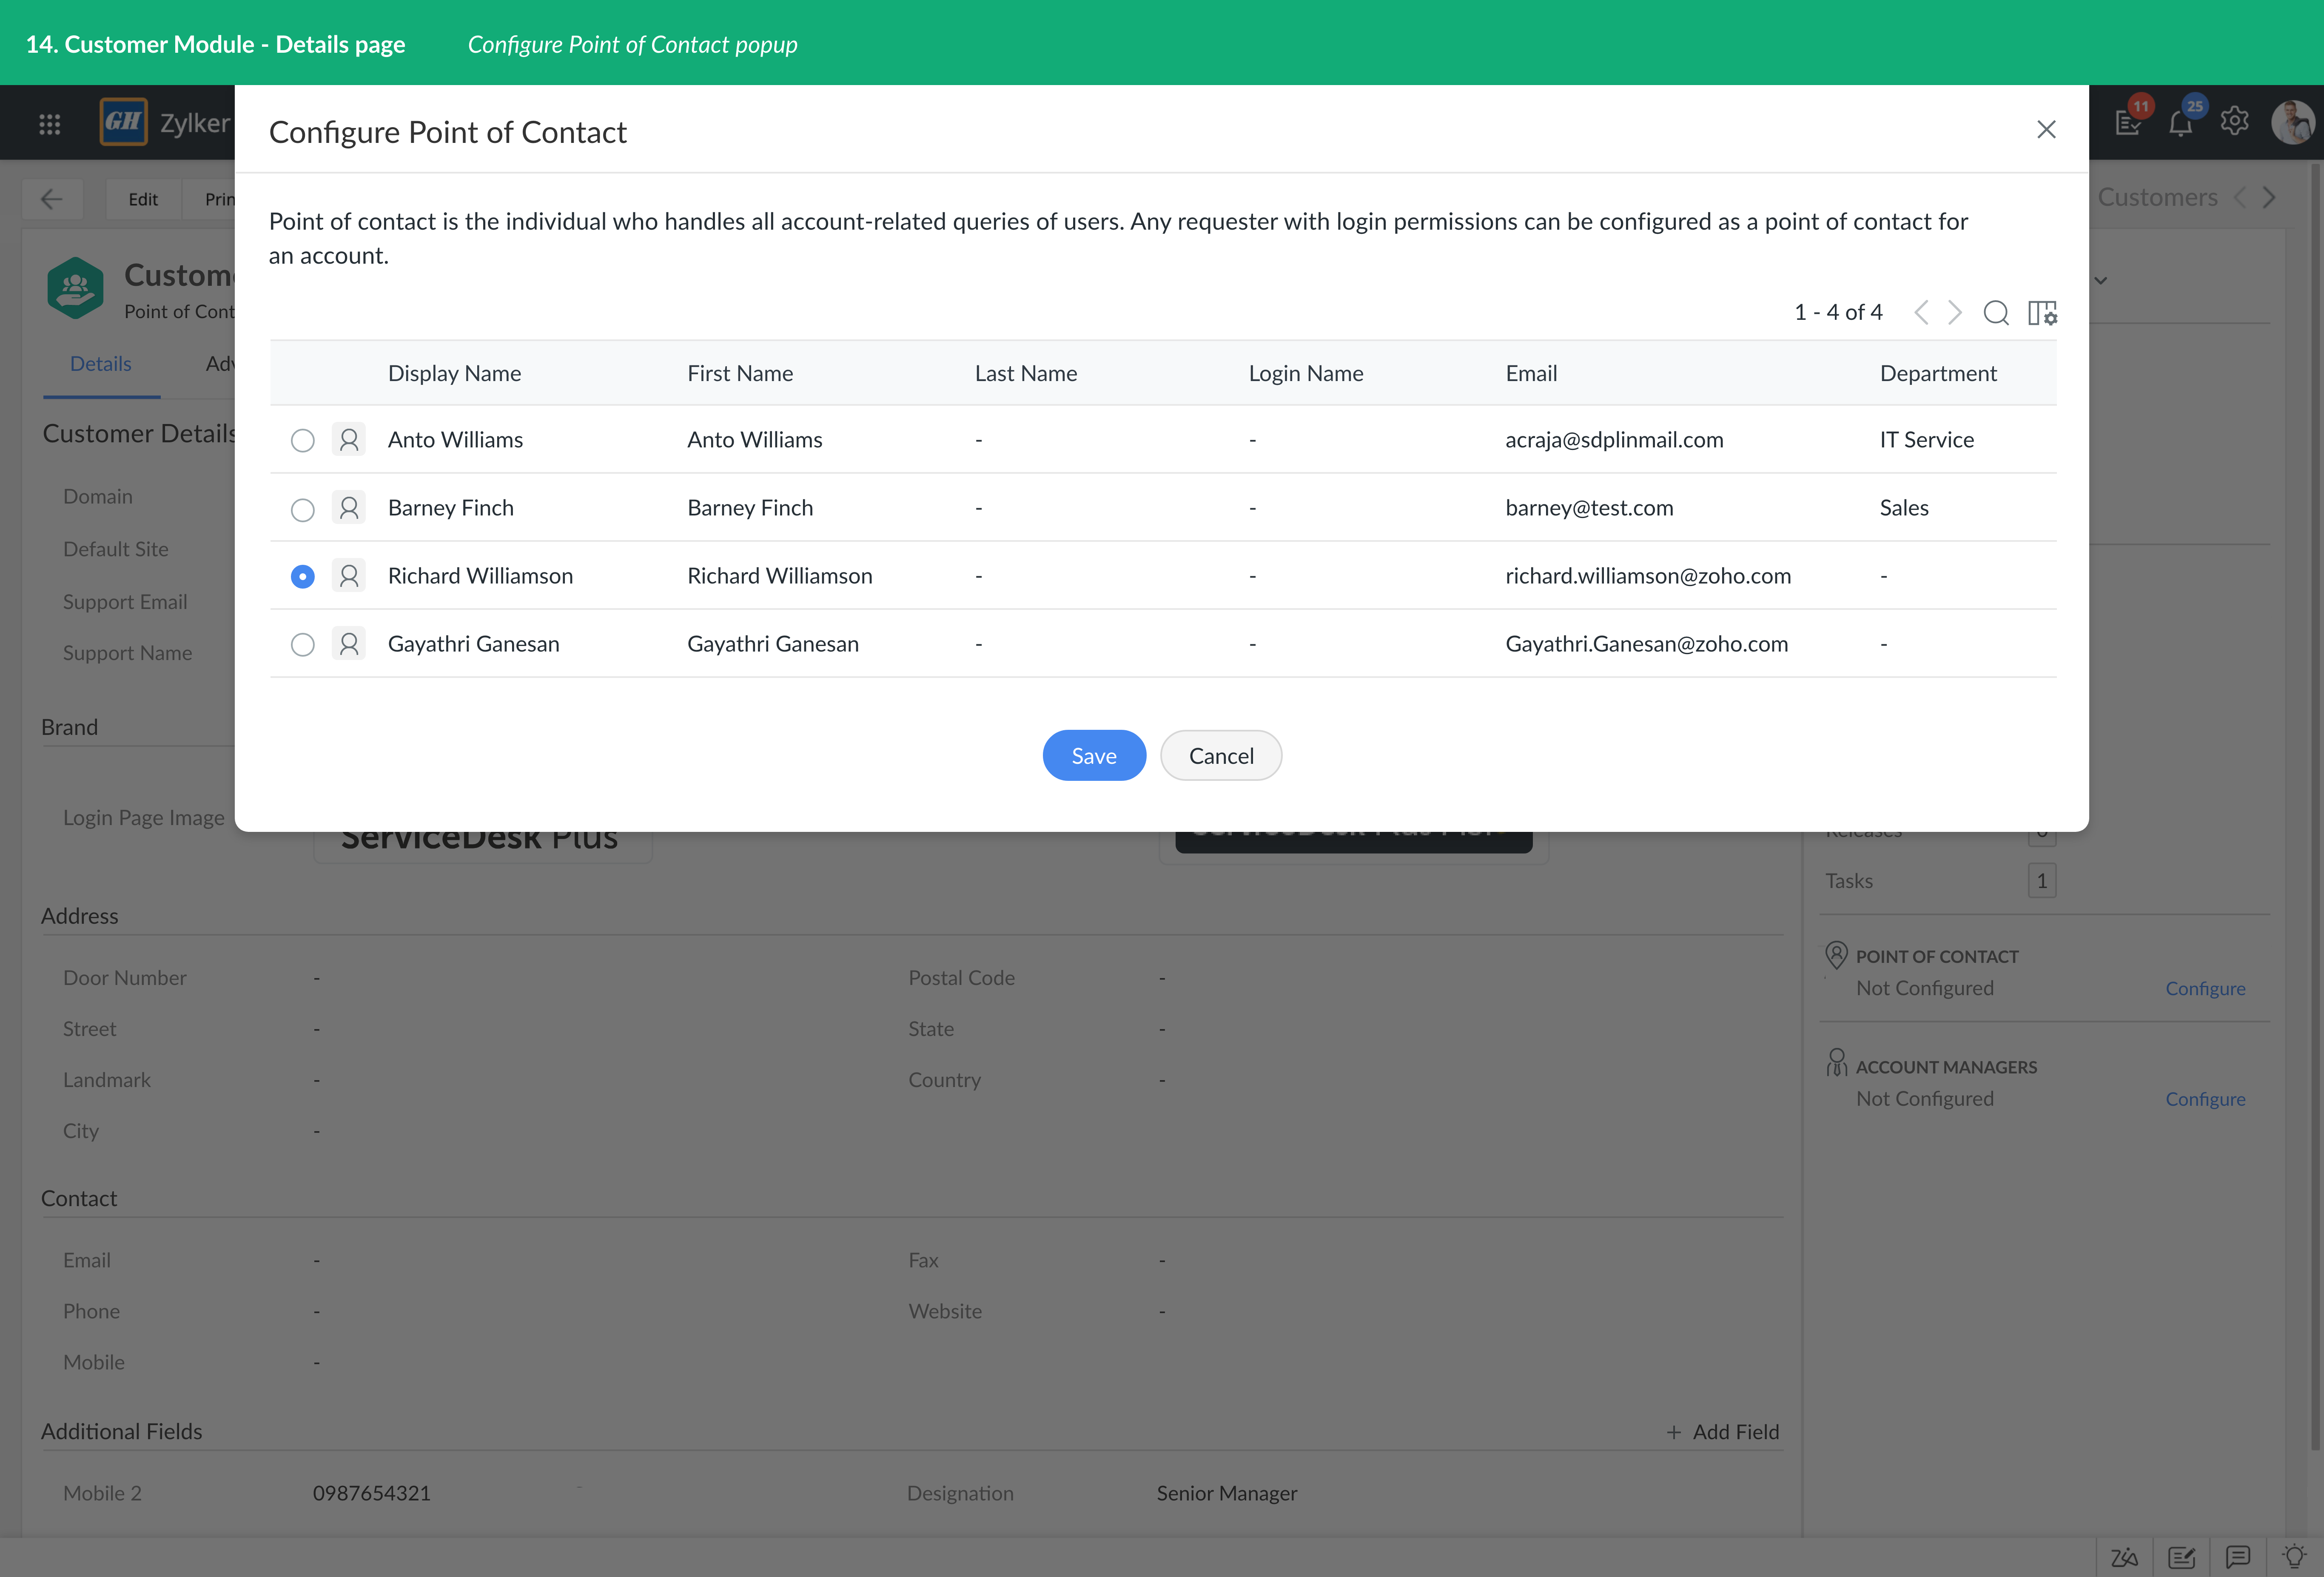Click email richard.williamson@zoho.com
Screen dimensions: 2324x1577
(x=1648, y=576)
